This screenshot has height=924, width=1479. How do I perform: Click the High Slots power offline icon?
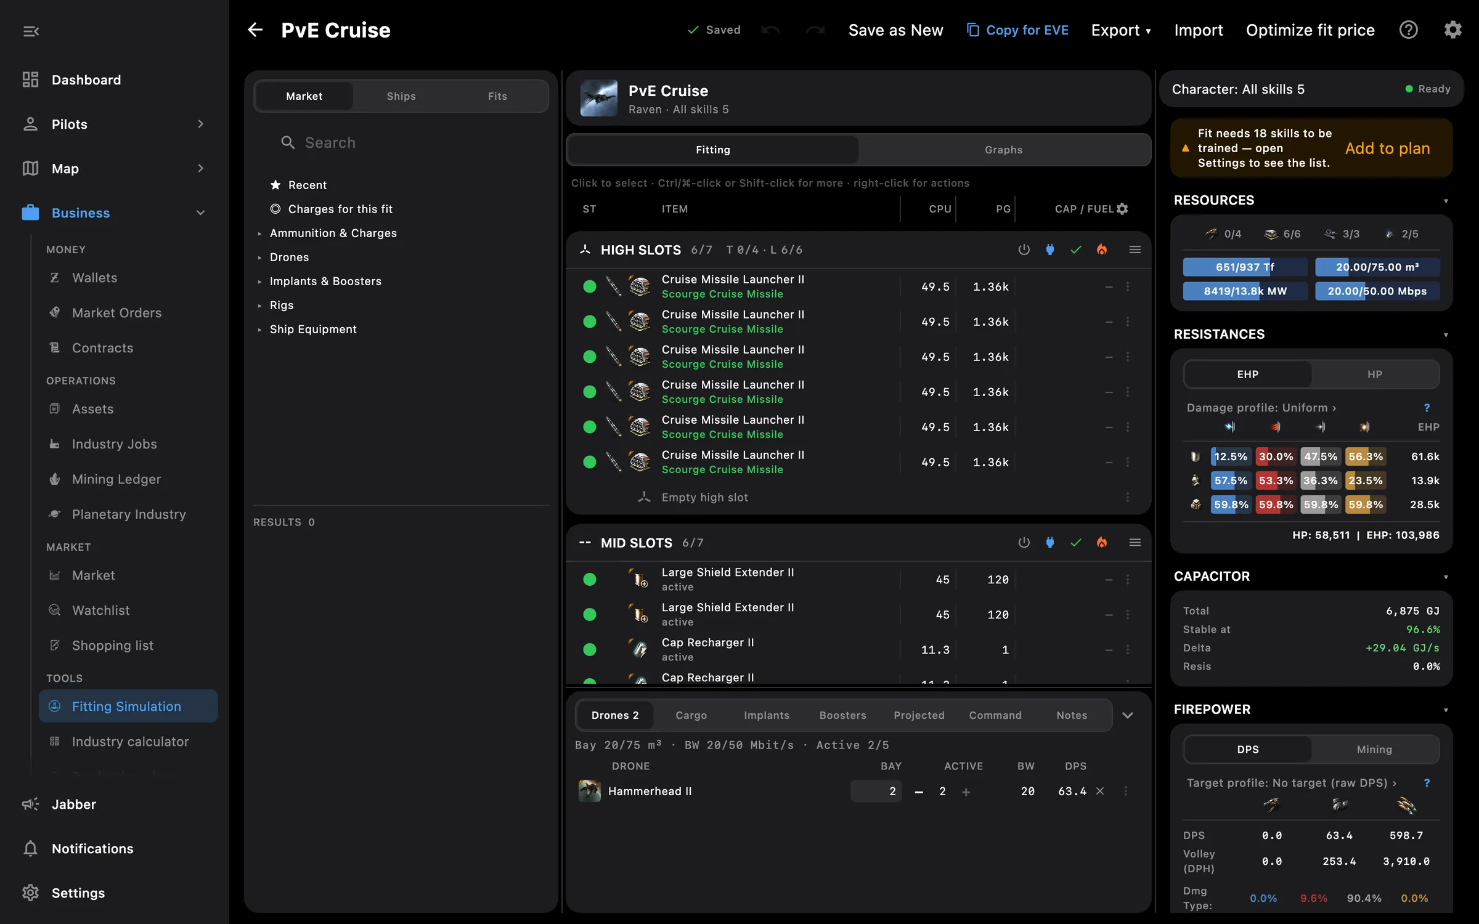(1024, 249)
